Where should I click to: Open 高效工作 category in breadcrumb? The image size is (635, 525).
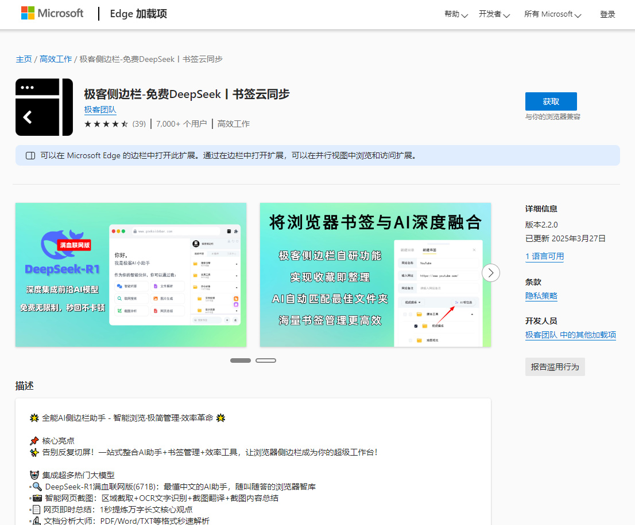[x=56, y=60]
